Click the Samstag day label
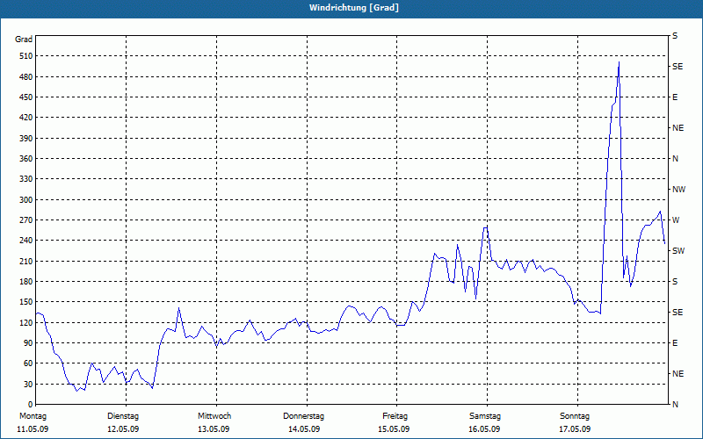This screenshot has height=439, width=703. coord(485,416)
